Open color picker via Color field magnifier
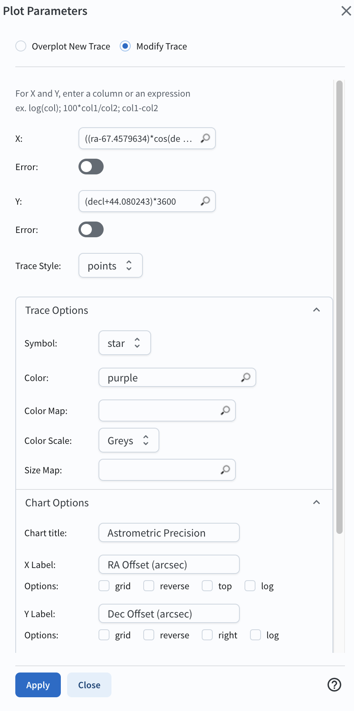Viewport: 354px width, 711px height. click(x=246, y=377)
